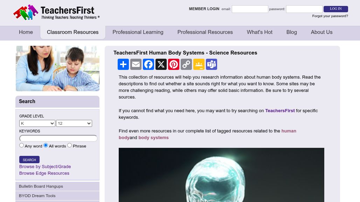Pin this resource to Pinterest
360x202 pixels.
174,64
